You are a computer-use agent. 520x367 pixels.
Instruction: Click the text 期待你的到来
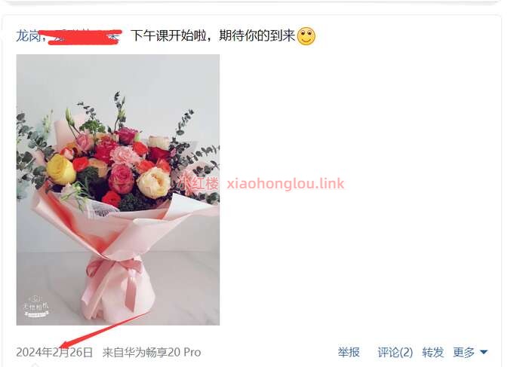coord(257,35)
